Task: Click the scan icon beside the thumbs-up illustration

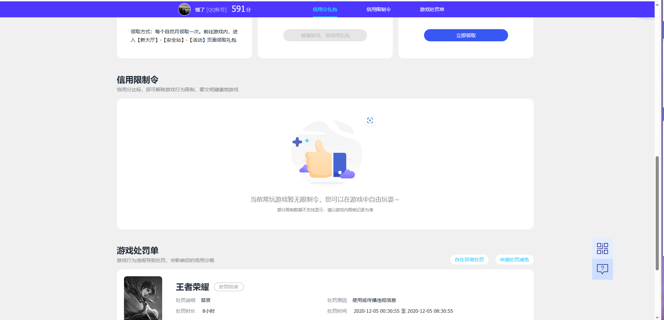Action: [x=370, y=120]
